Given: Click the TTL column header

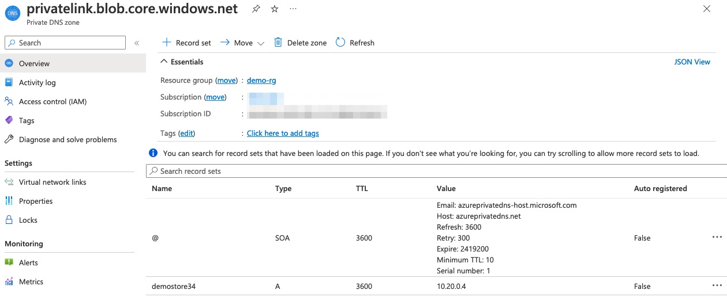Looking at the screenshot, I should pyautogui.click(x=362, y=188).
